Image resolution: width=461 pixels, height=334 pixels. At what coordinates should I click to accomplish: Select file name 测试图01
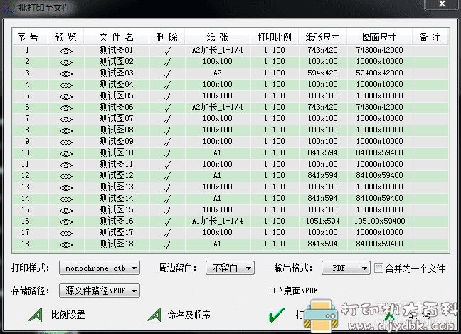point(117,51)
